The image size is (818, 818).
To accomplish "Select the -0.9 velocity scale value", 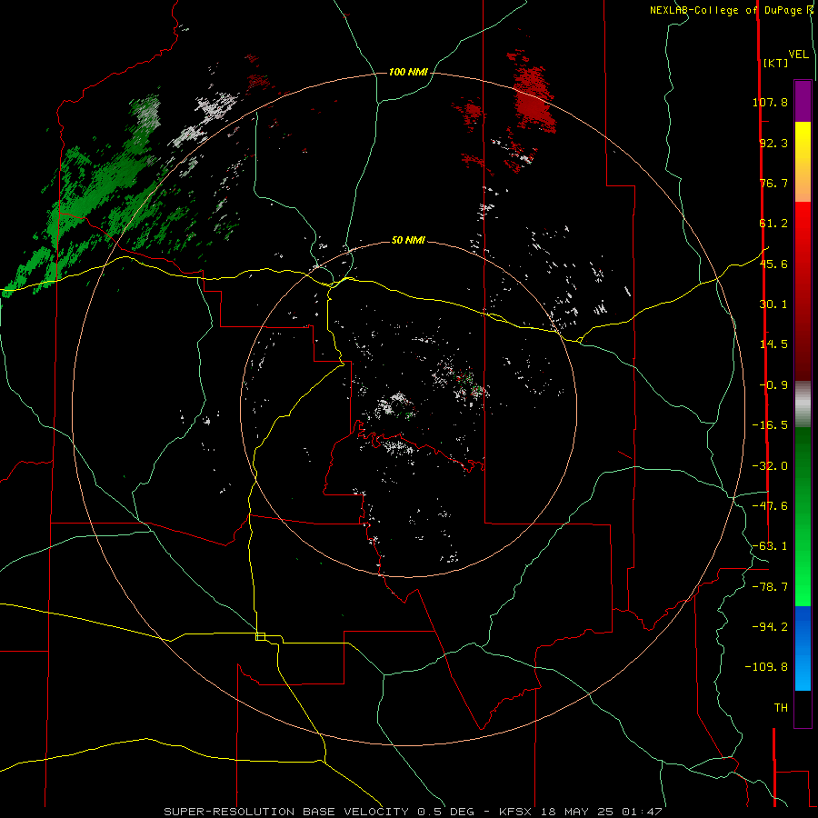I will click(x=773, y=385).
